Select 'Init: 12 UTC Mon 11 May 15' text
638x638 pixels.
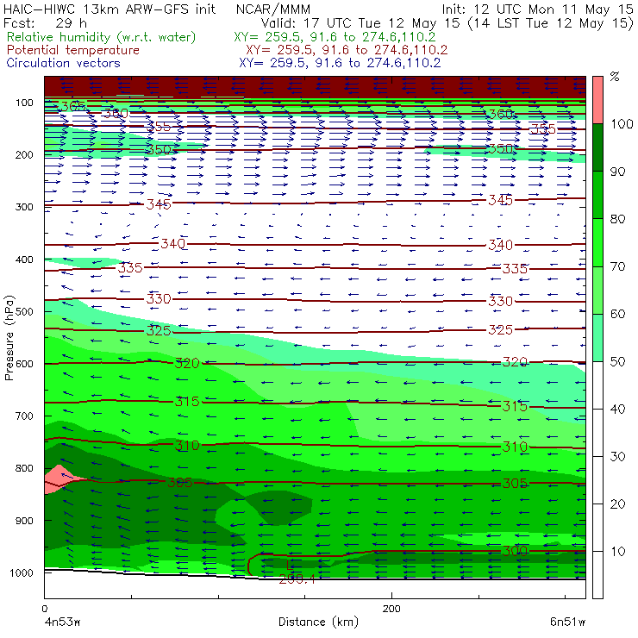coord(537,9)
